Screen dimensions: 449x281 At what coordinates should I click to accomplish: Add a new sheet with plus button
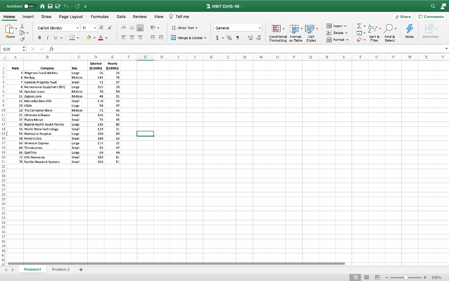pos(81,270)
